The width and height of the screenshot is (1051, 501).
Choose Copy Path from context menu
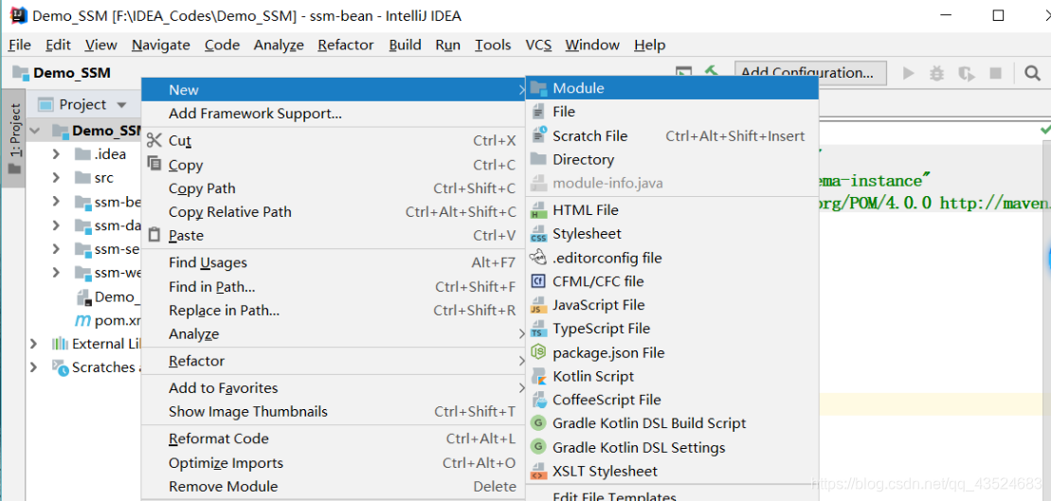[334, 188]
